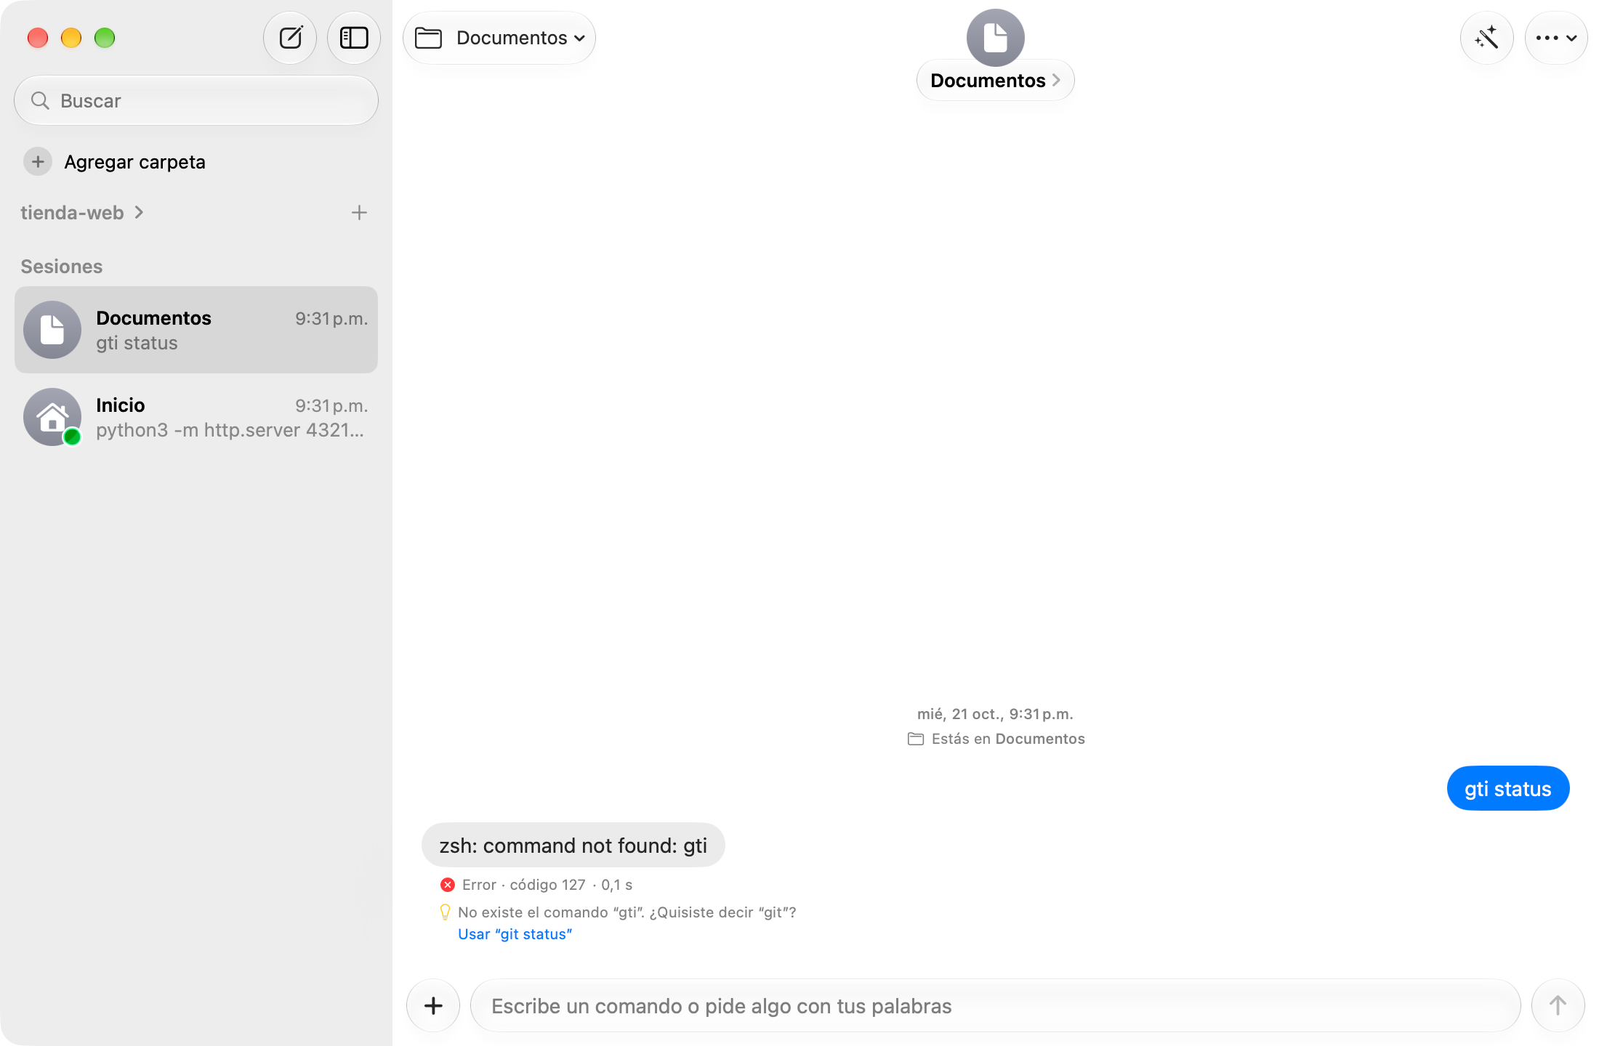The height and width of the screenshot is (1046, 1599).
Task: Click the No existe el comando hint text
Action: 627,912
